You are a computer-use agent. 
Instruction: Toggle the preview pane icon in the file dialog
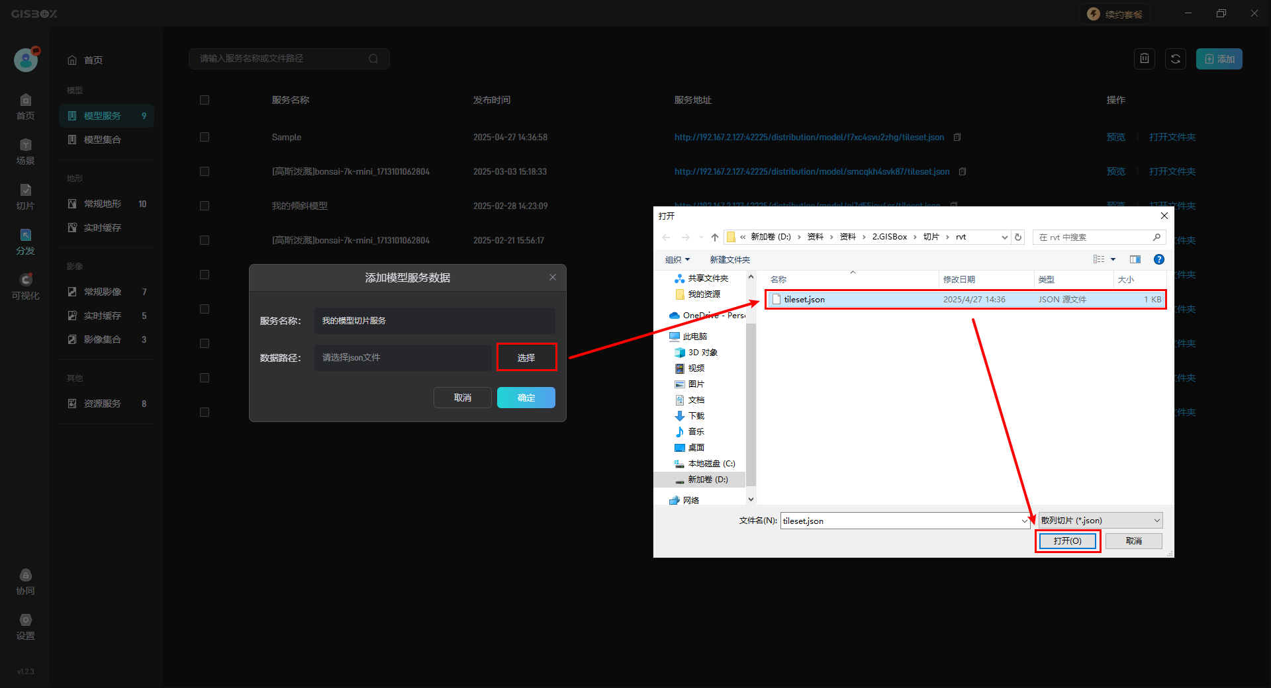[x=1135, y=259]
